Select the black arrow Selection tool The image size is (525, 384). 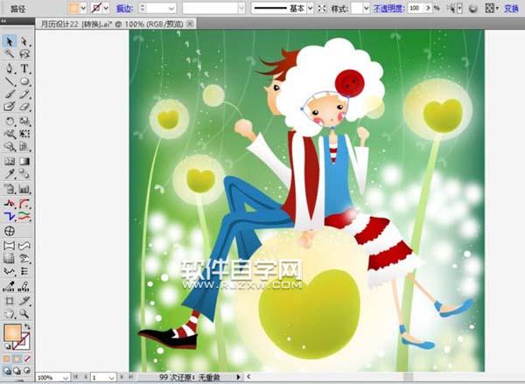[x=10, y=41]
